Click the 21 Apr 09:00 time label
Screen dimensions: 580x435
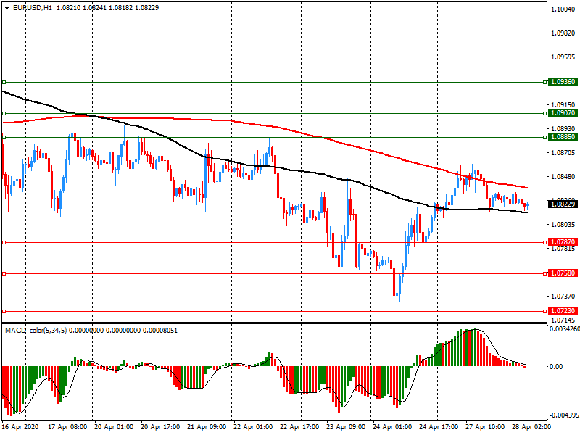[x=207, y=426]
